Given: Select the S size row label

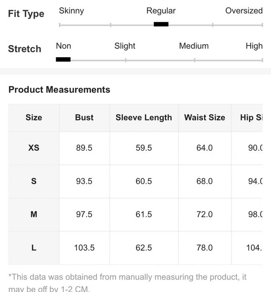Looking at the screenshot, I should tap(34, 181).
